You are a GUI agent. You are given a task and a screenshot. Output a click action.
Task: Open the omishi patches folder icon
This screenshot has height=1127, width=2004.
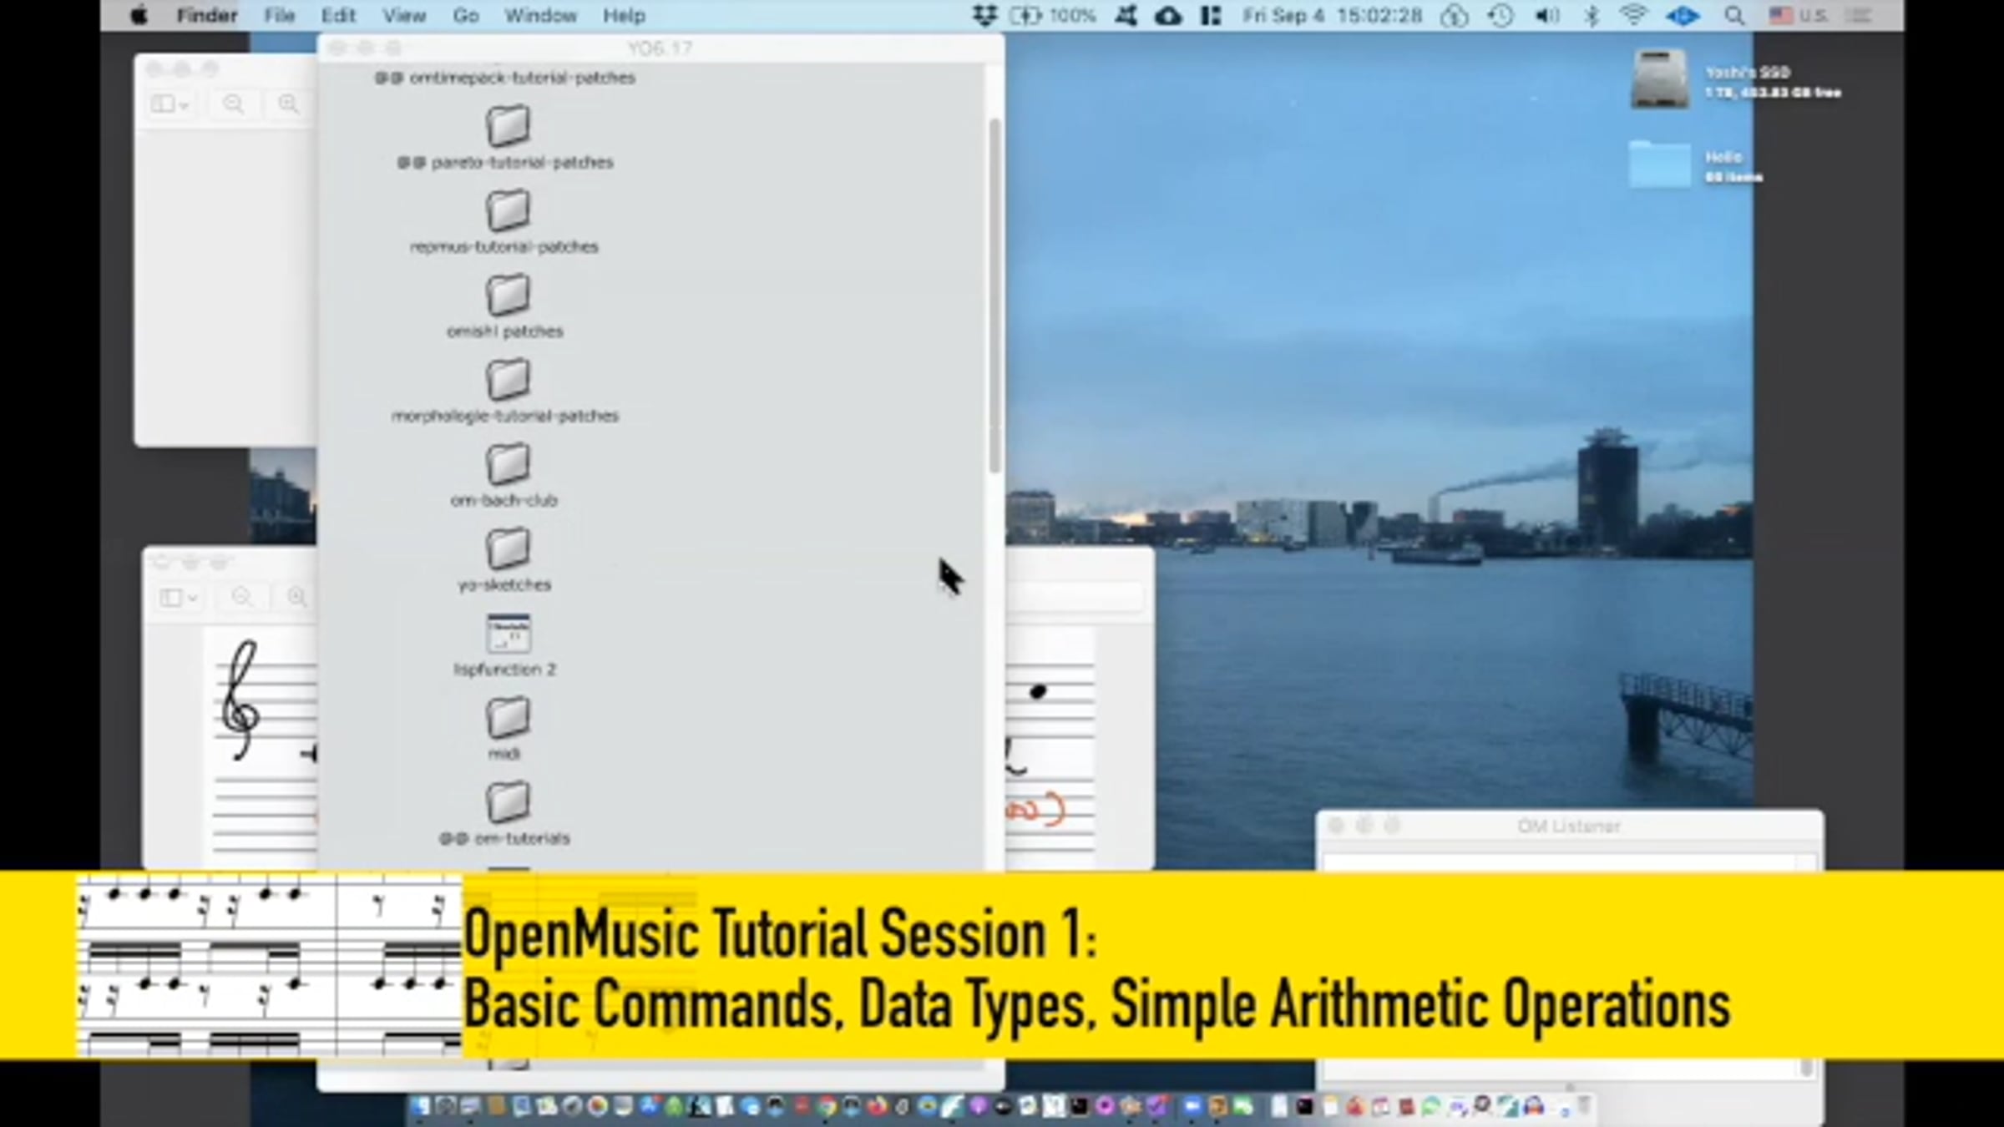(x=508, y=296)
